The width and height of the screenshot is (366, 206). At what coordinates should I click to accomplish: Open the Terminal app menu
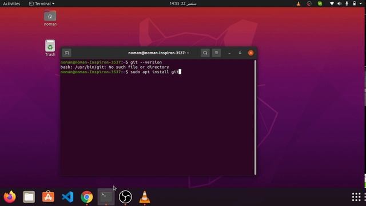(42, 3)
